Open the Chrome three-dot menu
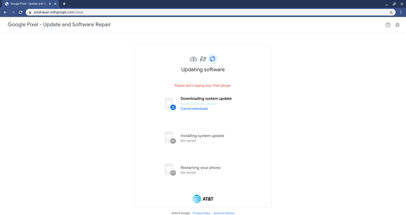 [x=400, y=12]
